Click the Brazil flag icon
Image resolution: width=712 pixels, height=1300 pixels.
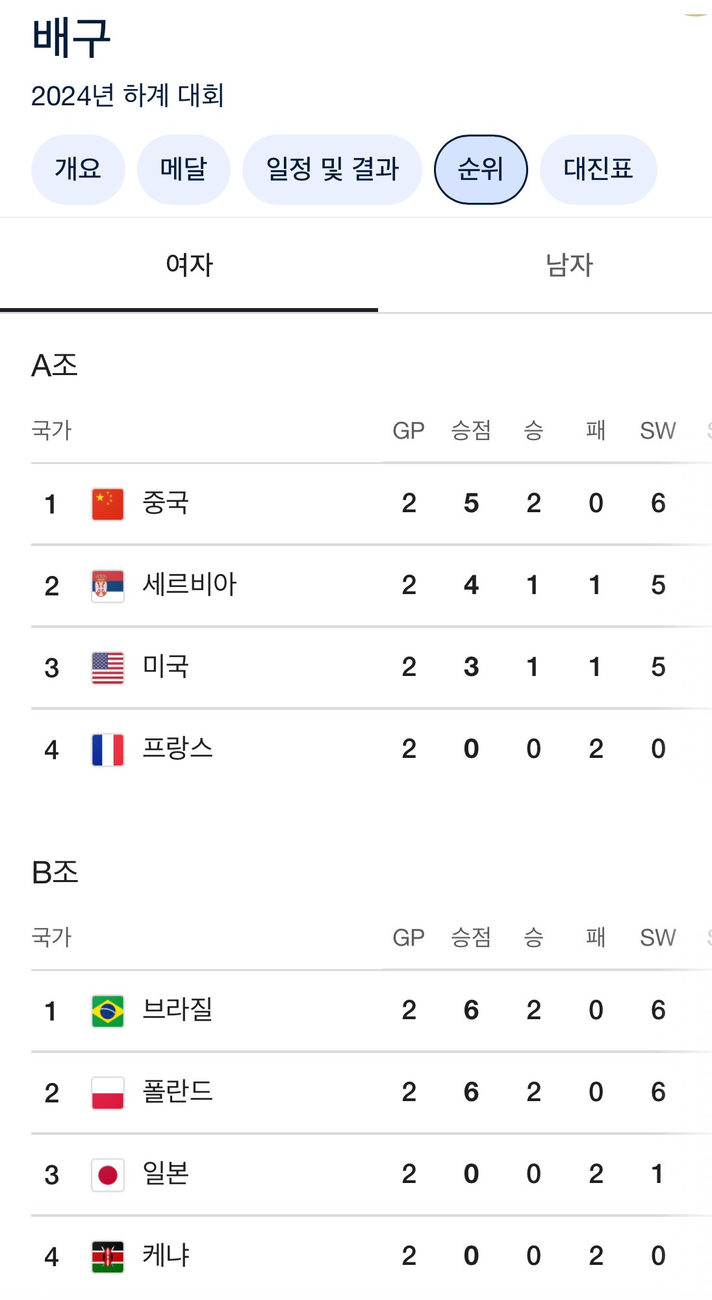coord(108,1011)
